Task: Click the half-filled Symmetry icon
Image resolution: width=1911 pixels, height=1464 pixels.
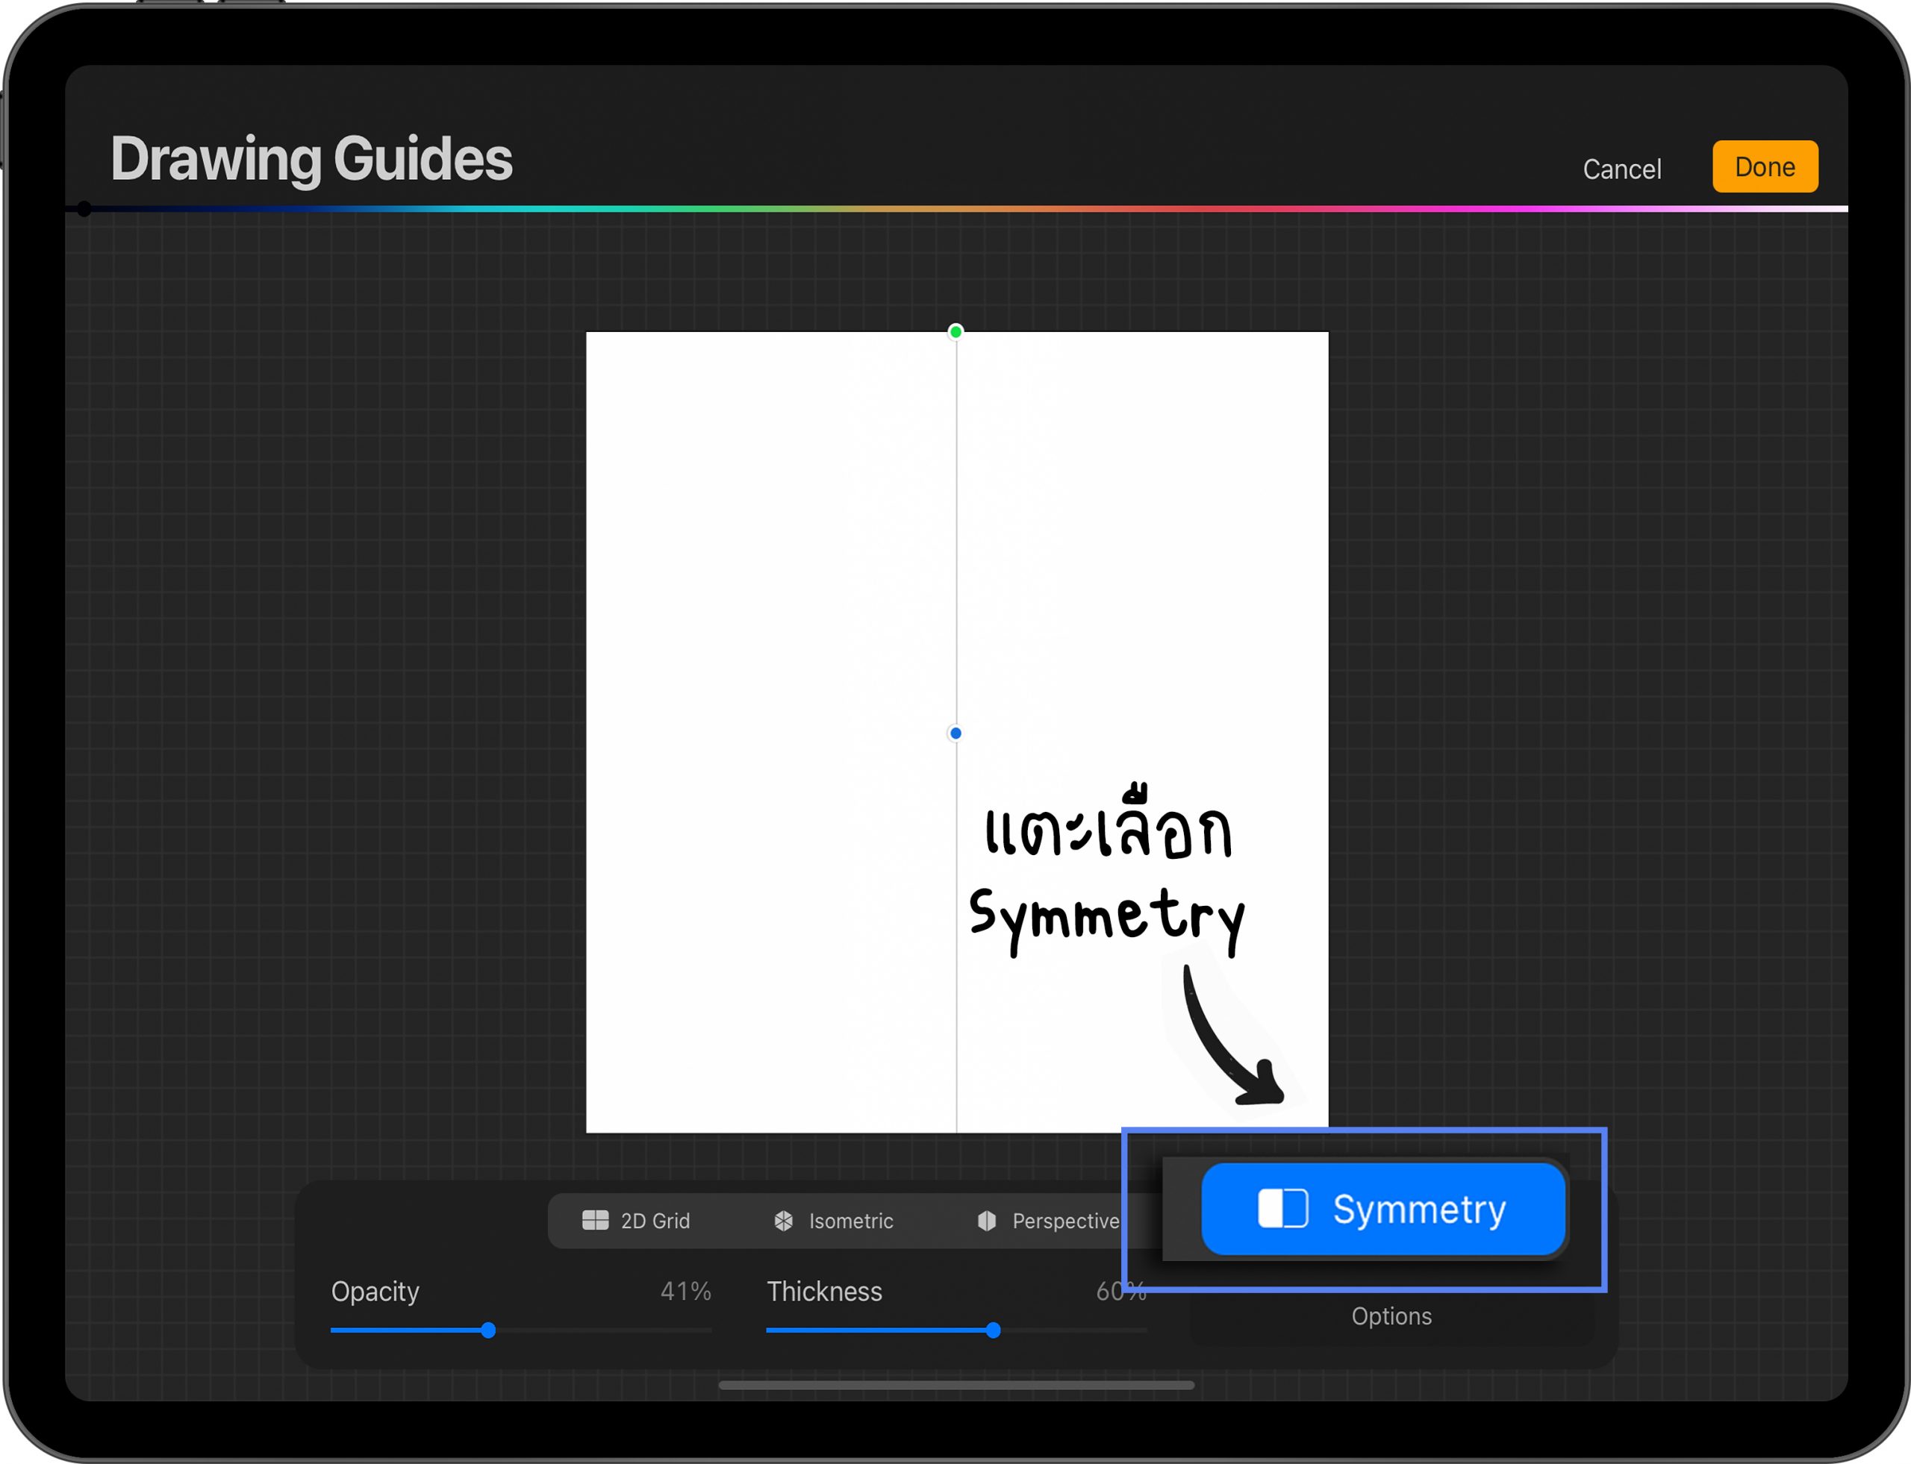Action: pyautogui.click(x=1282, y=1209)
